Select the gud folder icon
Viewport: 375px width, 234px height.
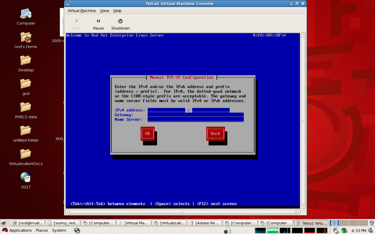point(26,87)
